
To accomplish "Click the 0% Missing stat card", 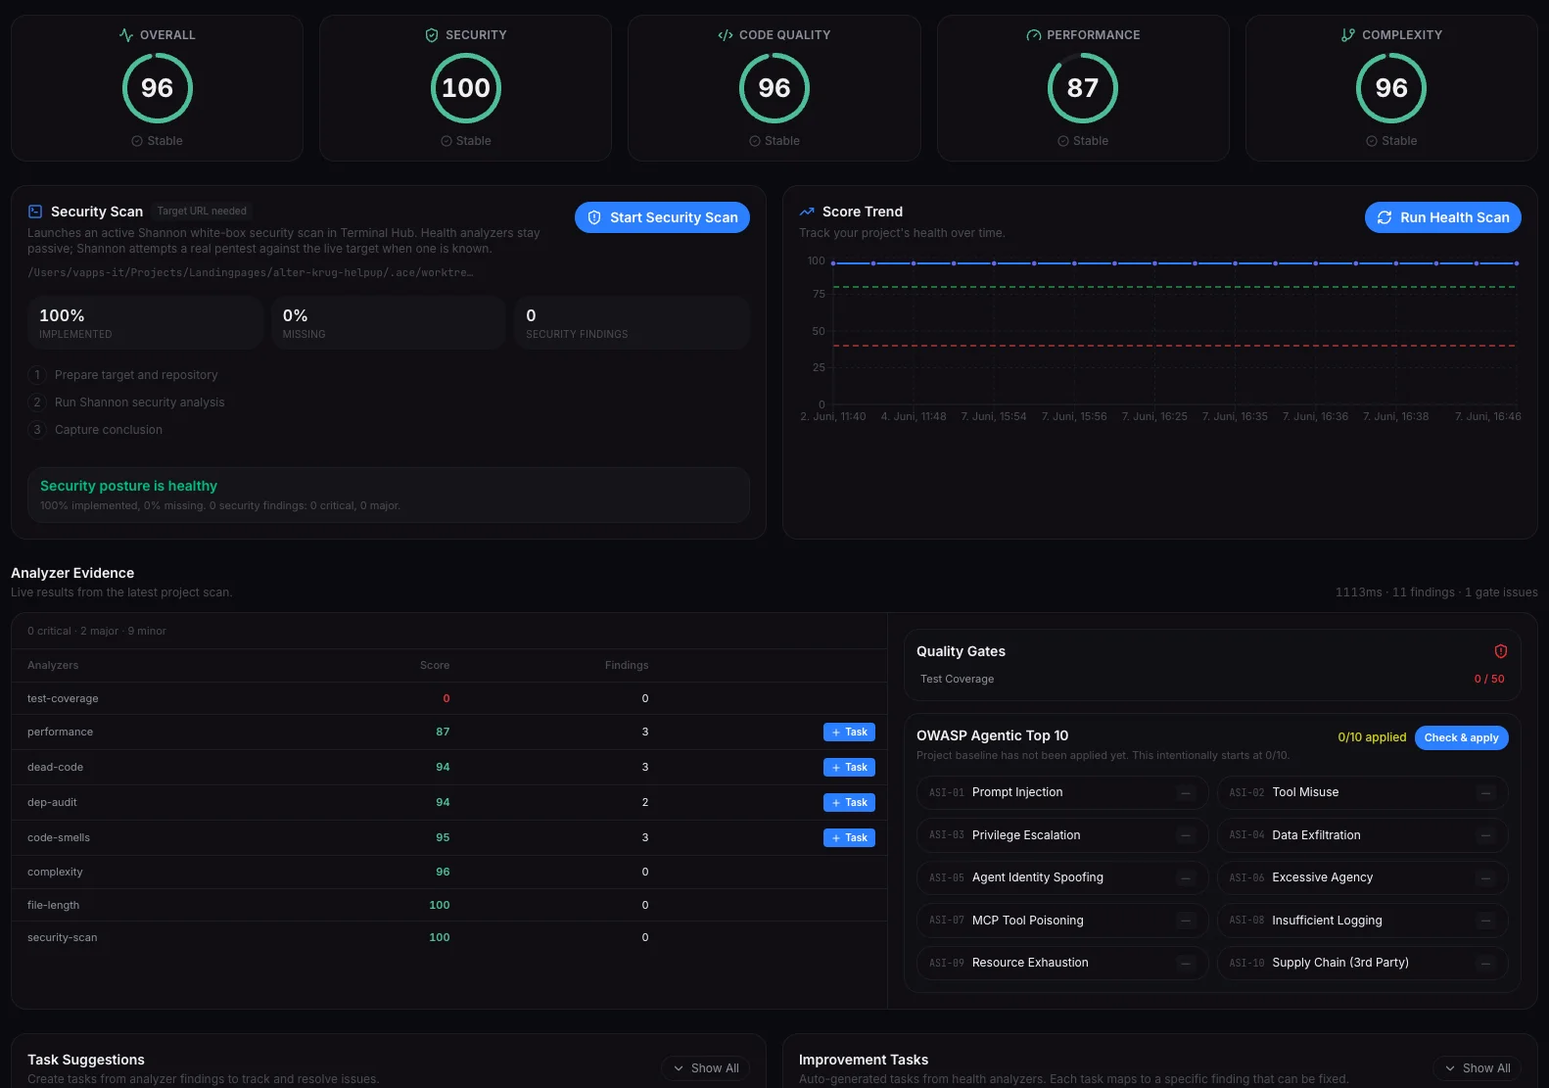I will pos(389,323).
